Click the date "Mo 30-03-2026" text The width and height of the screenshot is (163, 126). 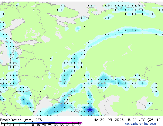[108, 120]
